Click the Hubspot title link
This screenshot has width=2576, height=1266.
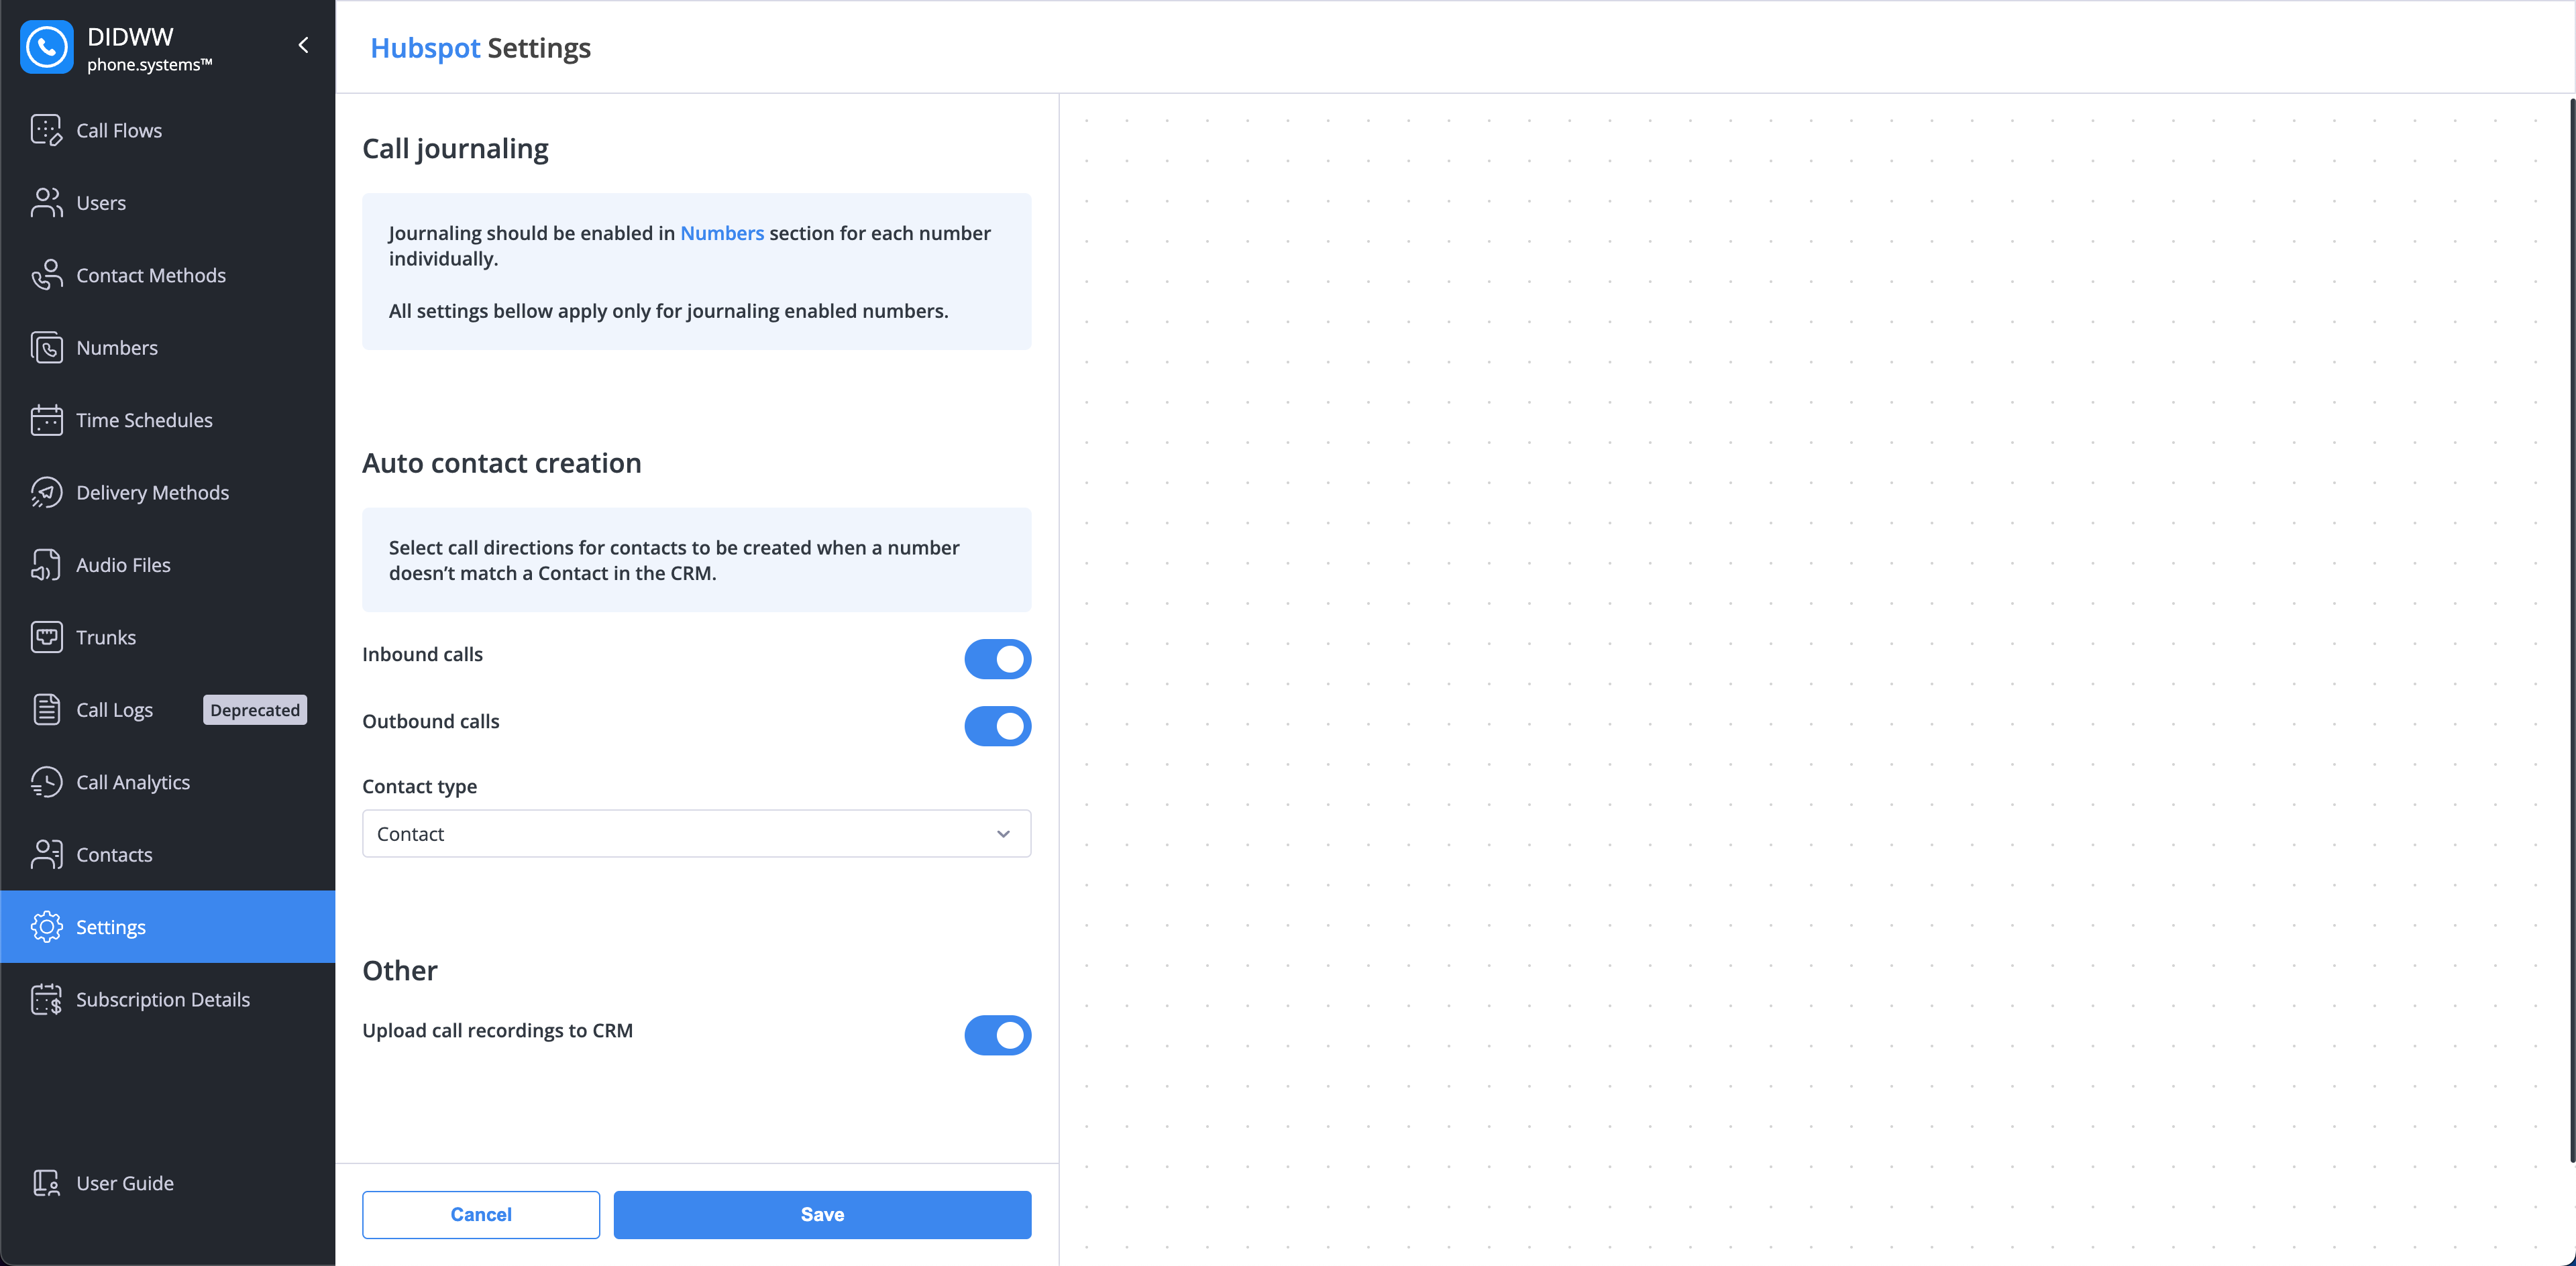coord(425,48)
